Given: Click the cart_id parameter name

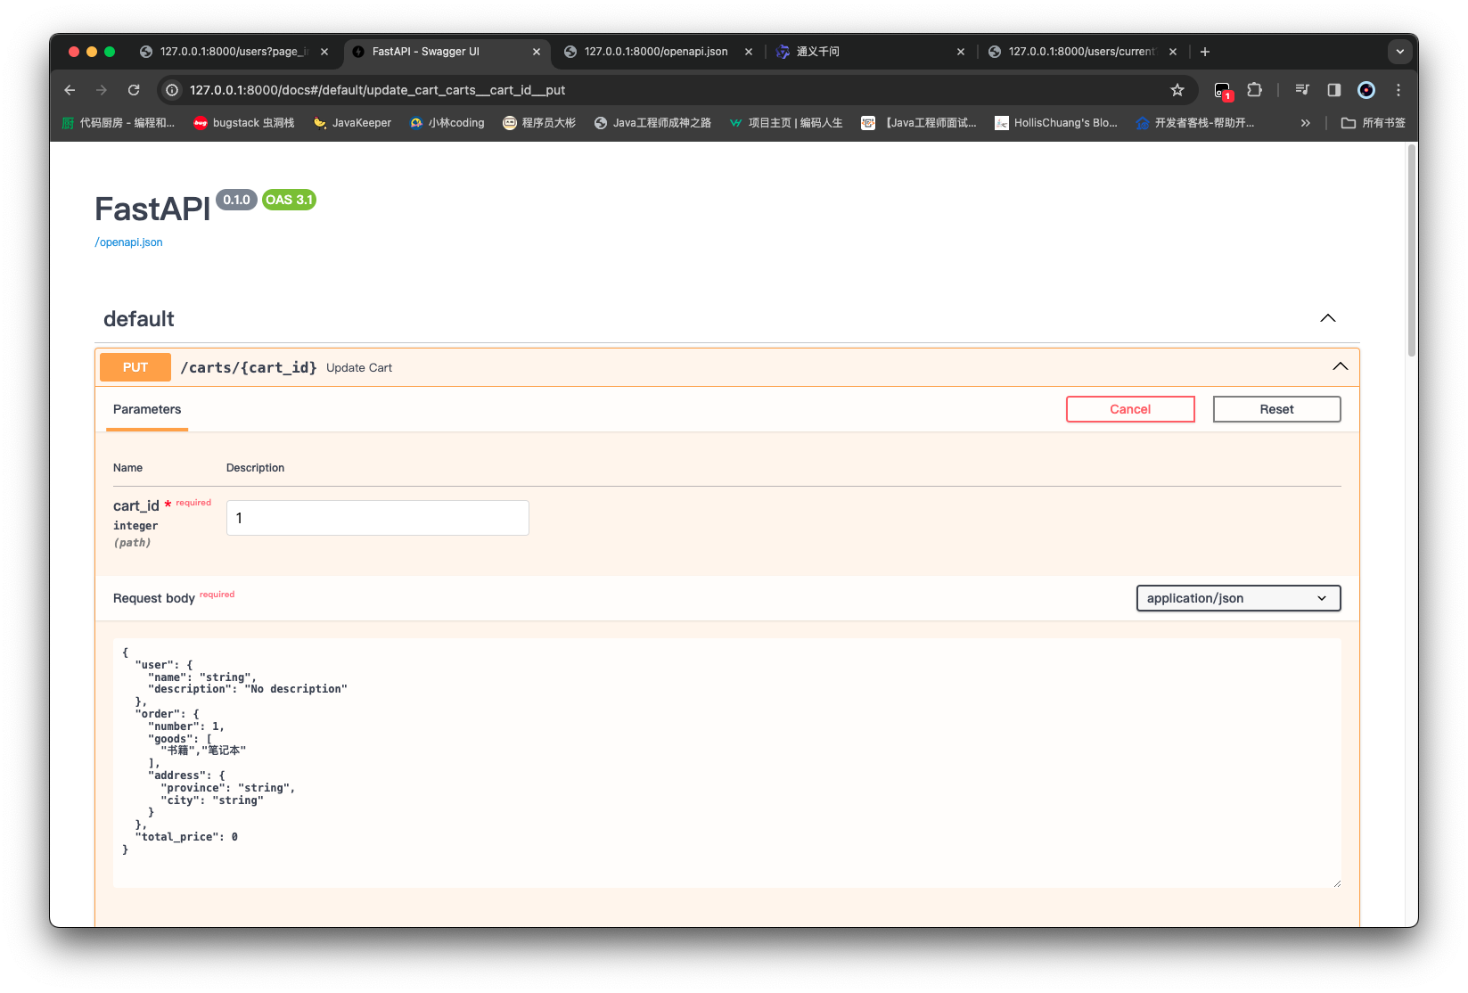Looking at the screenshot, I should [x=136, y=506].
